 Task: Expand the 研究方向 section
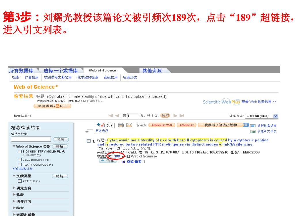pyautogui.click(x=14, y=188)
